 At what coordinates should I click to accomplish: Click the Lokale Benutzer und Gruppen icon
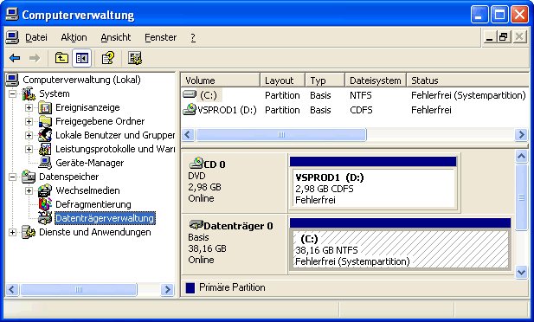point(45,135)
